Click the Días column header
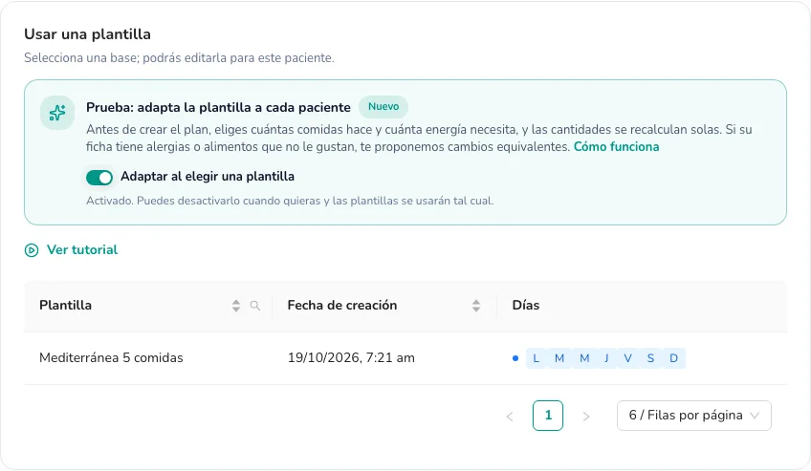The height and width of the screenshot is (471, 811). coord(525,305)
